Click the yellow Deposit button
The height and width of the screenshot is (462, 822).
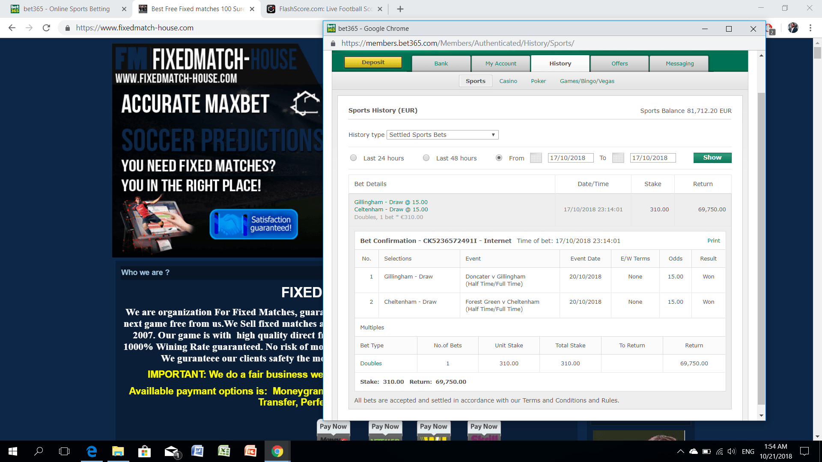pos(373,62)
